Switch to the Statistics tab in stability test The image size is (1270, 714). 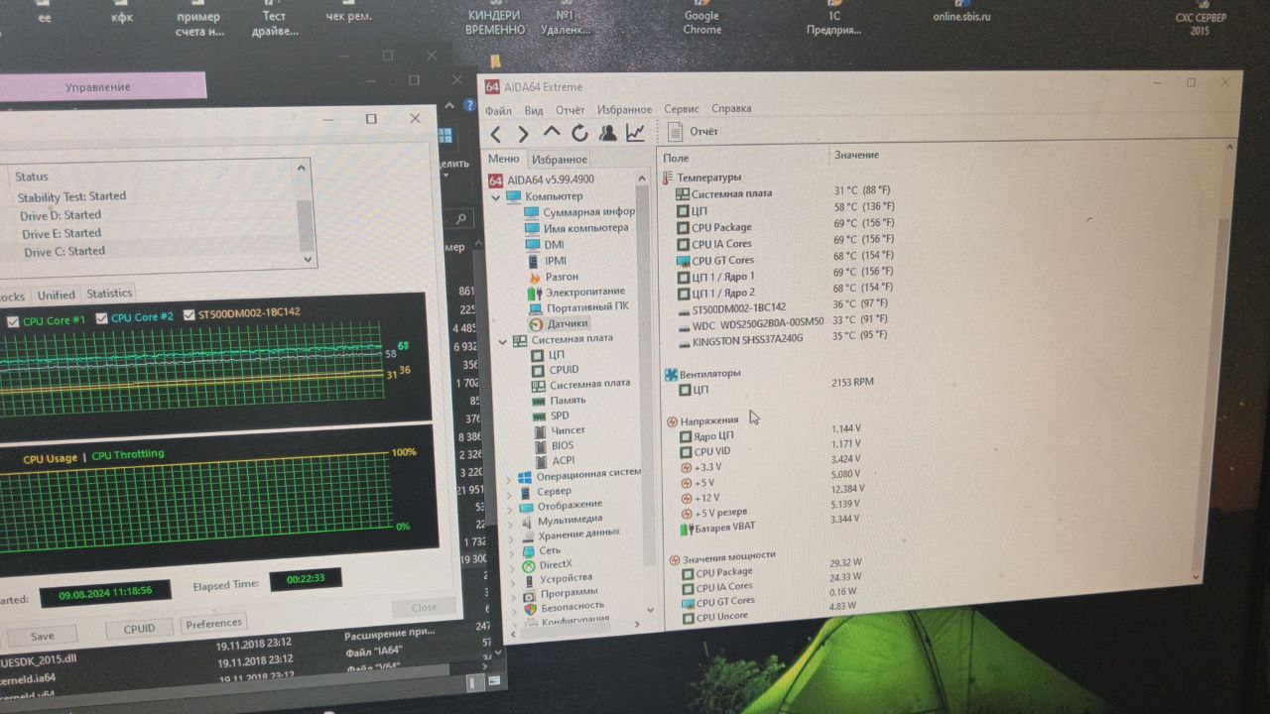click(109, 294)
